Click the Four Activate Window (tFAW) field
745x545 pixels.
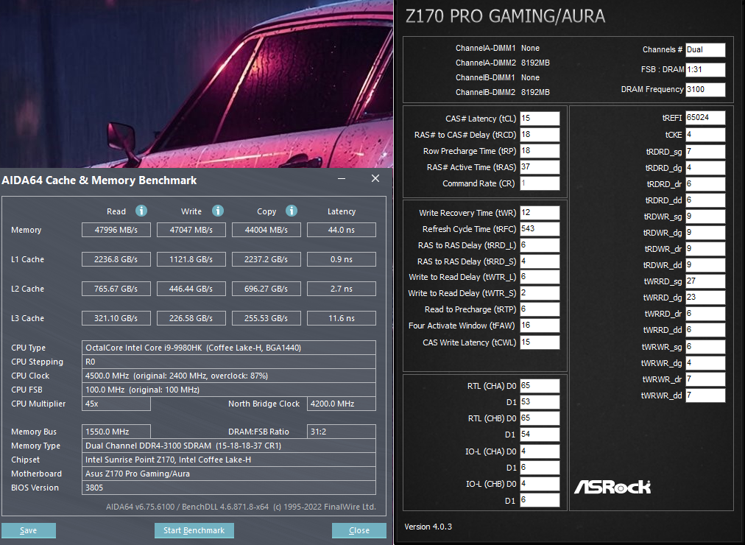[x=540, y=326]
